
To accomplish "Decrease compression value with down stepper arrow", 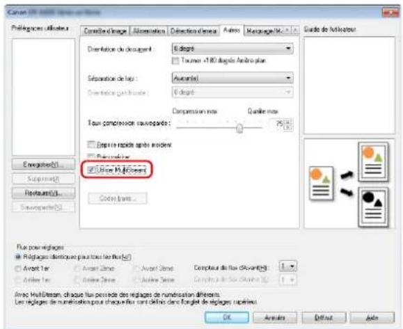I will pos(288,127).
